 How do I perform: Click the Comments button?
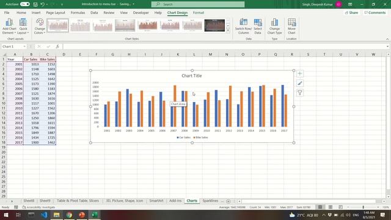click(375, 12)
